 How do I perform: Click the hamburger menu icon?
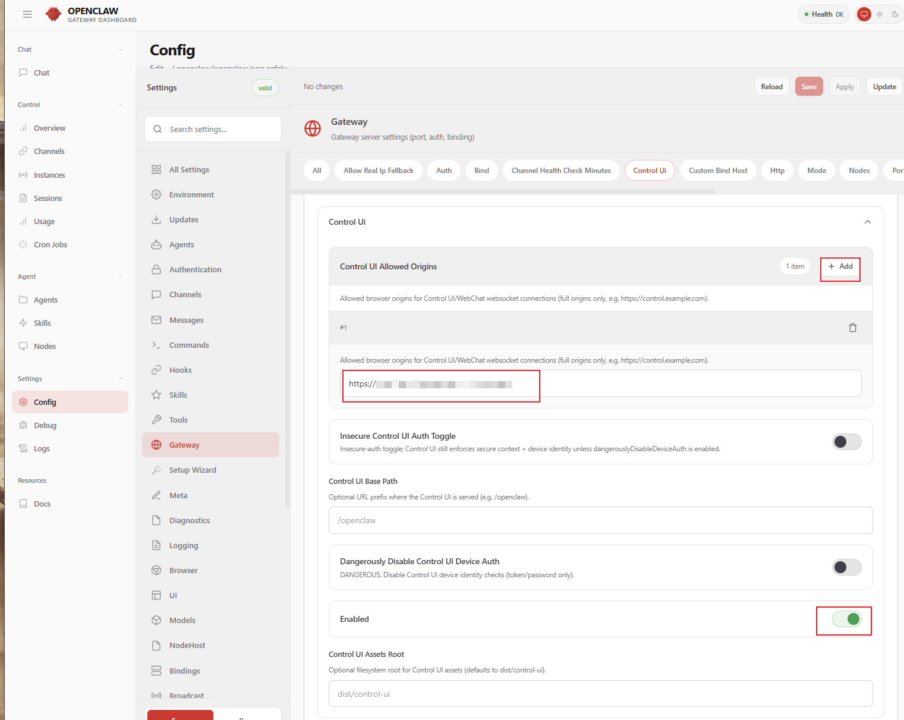(27, 14)
